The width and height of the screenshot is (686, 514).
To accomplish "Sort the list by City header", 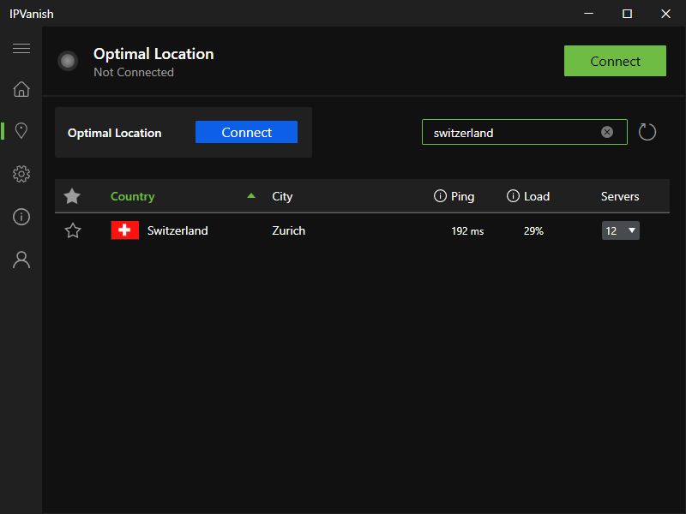I will 282,196.
